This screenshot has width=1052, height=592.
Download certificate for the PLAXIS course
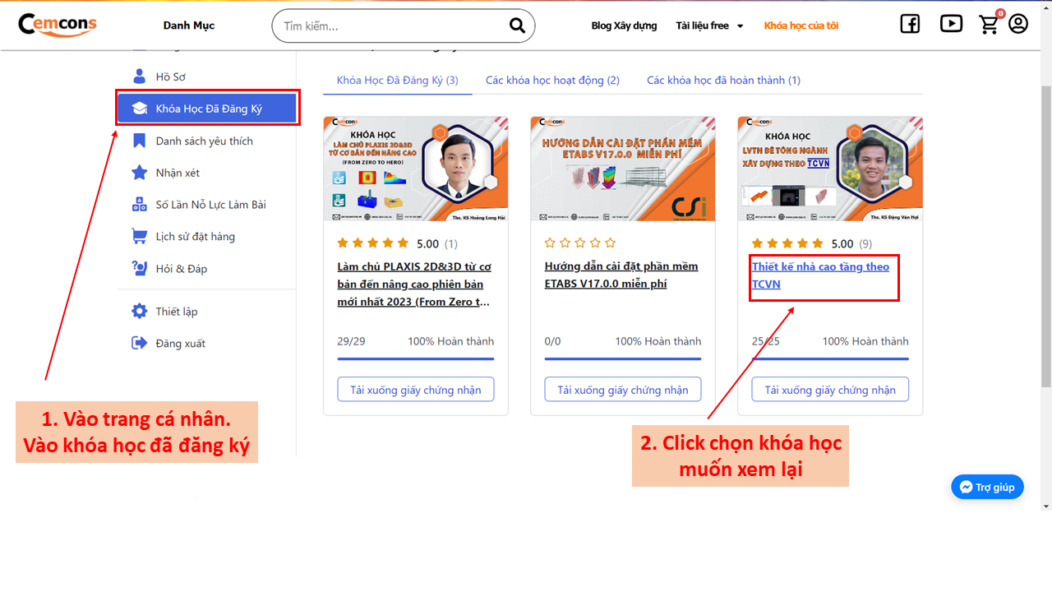(416, 390)
